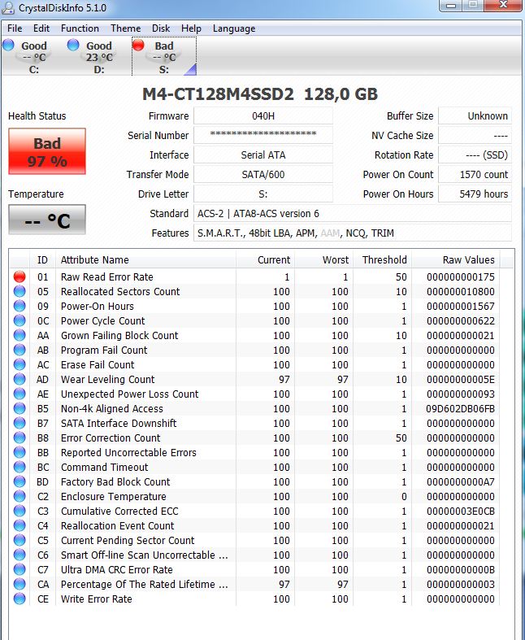The width and height of the screenshot is (525, 640).
Task: Click the Features field listing S.M.A.R.T.
Action: pos(353,233)
